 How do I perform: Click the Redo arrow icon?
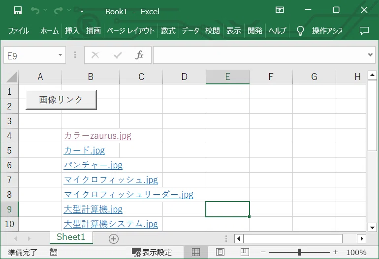pos(58,11)
